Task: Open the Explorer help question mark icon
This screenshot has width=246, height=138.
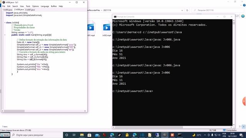Action: tap(244, 5)
